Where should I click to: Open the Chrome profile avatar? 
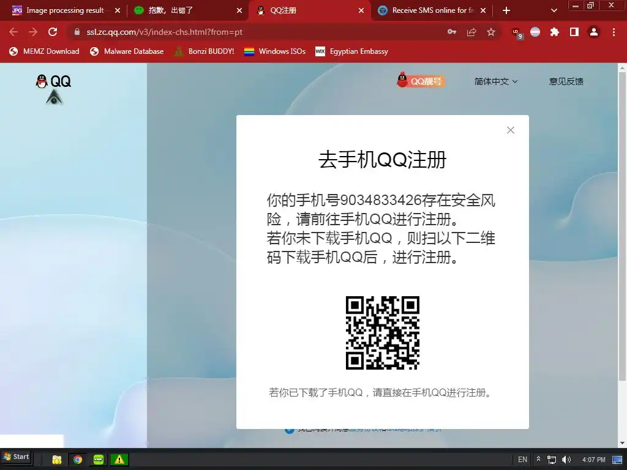click(594, 32)
